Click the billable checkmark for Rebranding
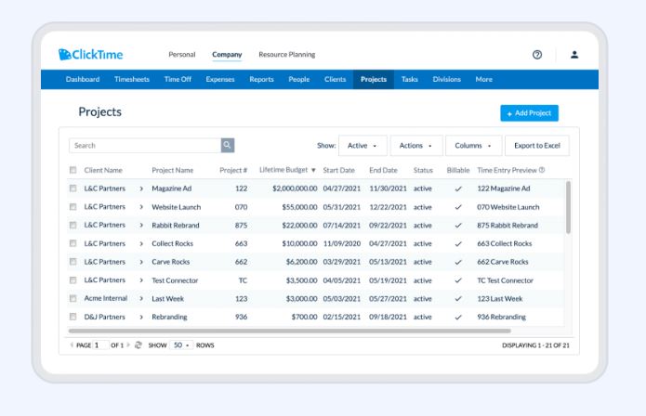The image size is (646, 416). coord(457,318)
